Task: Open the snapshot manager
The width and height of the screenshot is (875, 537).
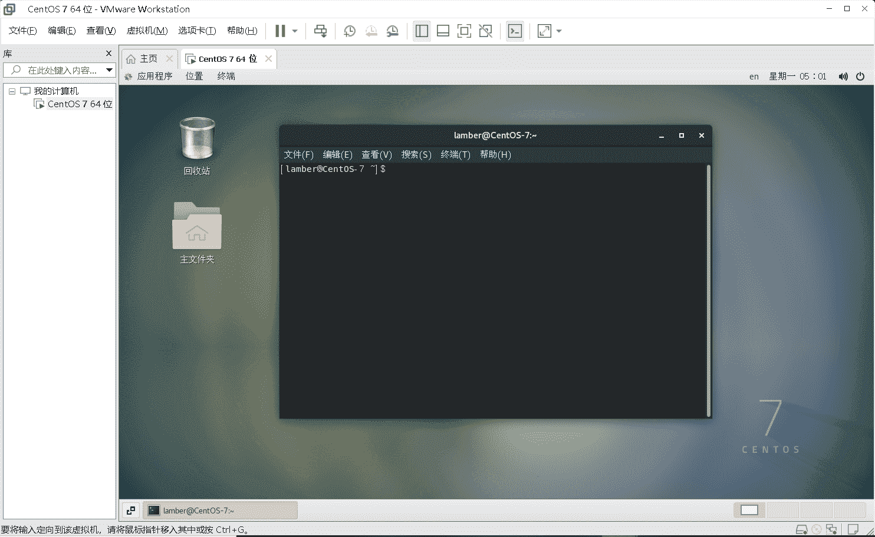Action: [x=392, y=31]
